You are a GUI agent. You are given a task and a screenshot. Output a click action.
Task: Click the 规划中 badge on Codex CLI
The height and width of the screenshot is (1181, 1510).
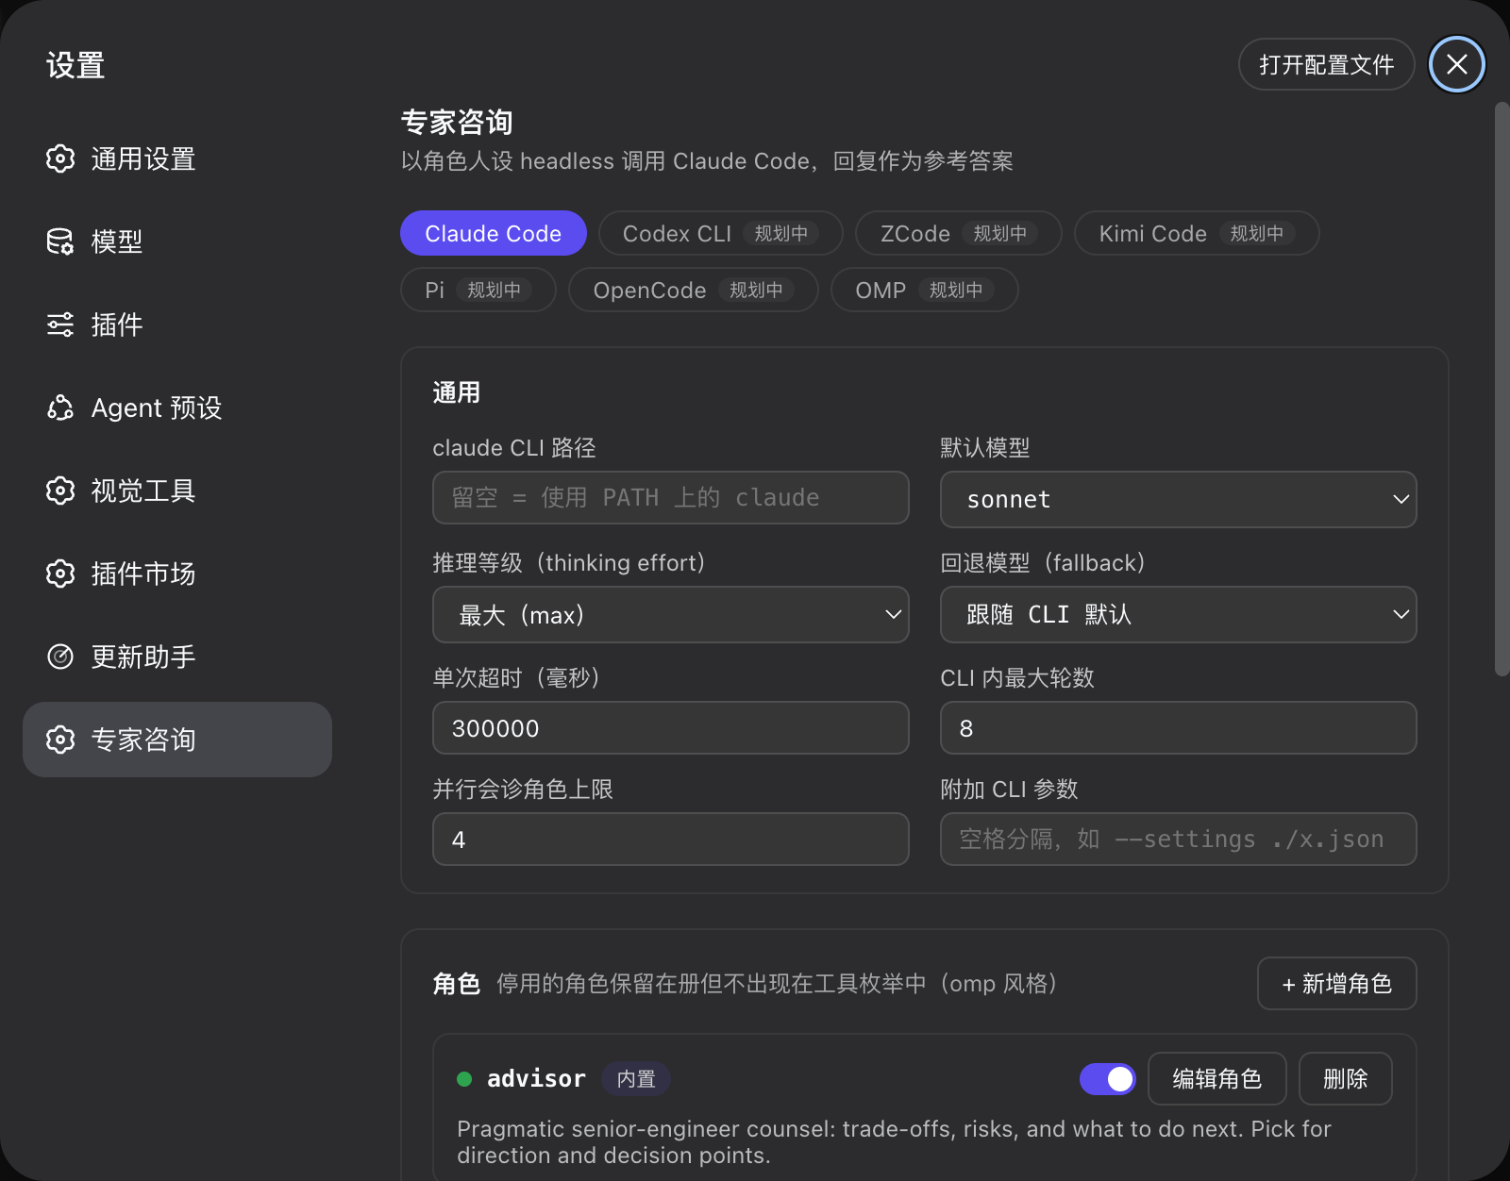[781, 233]
